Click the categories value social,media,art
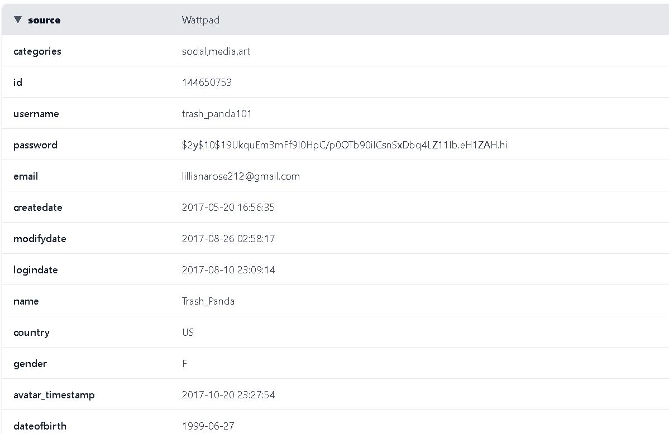This screenshot has height=434, width=669. pos(216,51)
